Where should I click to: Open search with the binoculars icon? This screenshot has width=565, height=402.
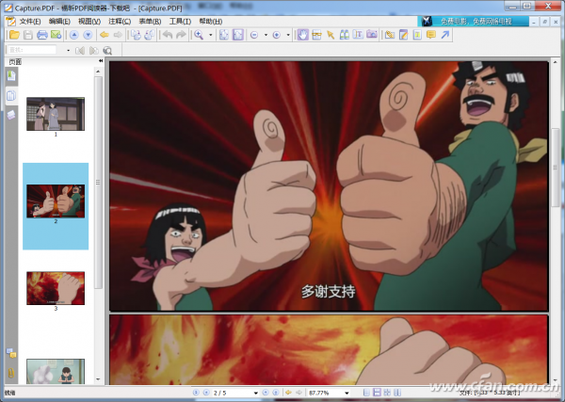(344, 35)
